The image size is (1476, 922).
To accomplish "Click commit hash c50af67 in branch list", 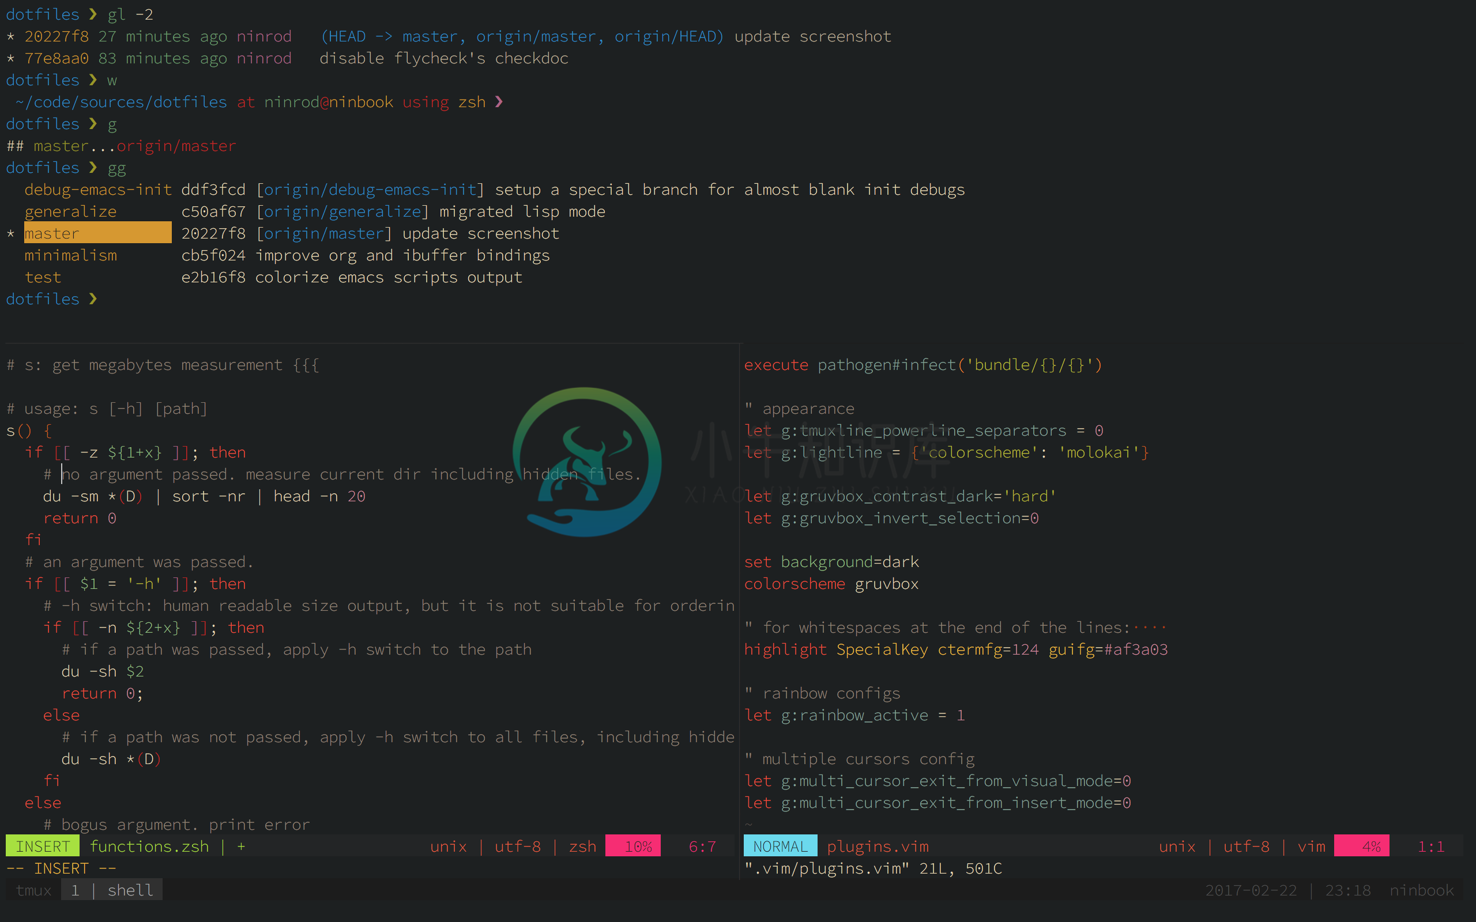I will (x=213, y=211).
